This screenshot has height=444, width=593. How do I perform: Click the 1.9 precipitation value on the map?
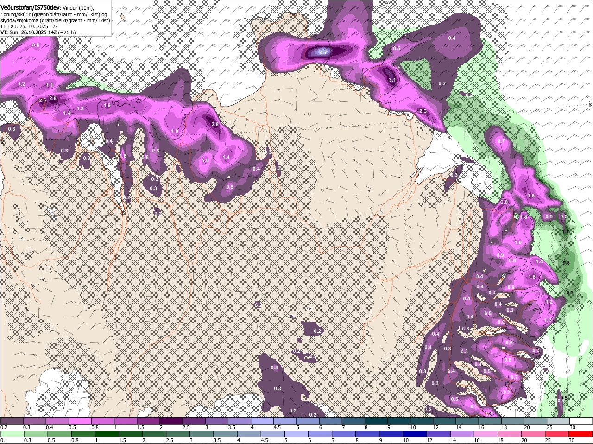(x=107, y=106)
